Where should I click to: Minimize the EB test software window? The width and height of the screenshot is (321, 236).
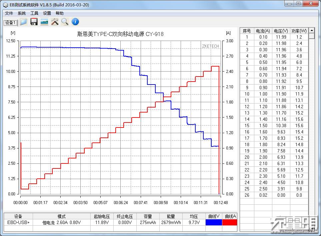289,4
